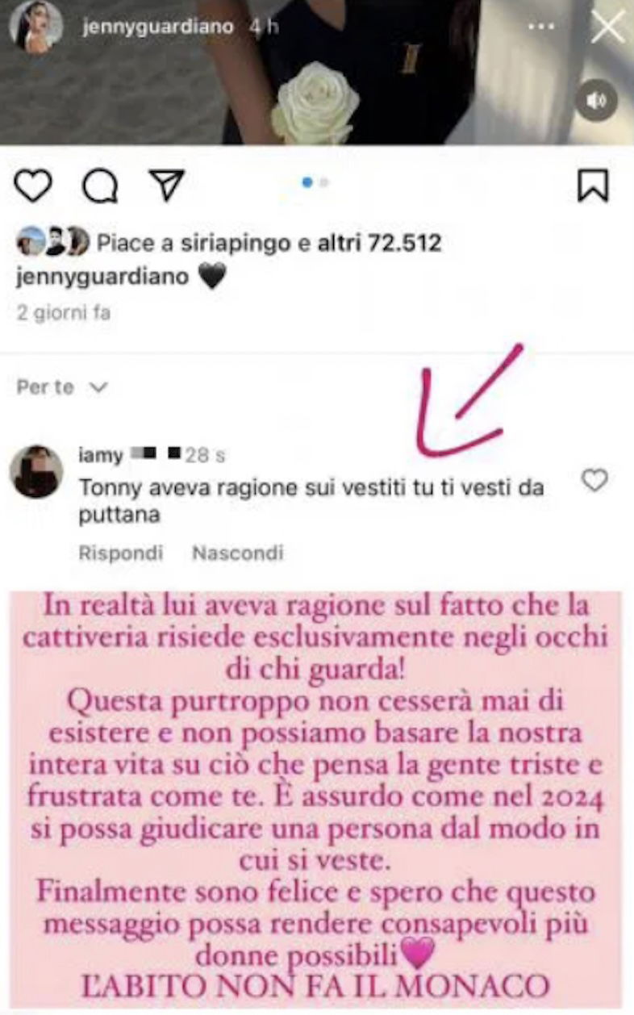The width and height of the screenshot is (634, 1015).
Task: Open jennyguardiano story profile avatar
Action: pyautogui.click(x=35, y=27)
